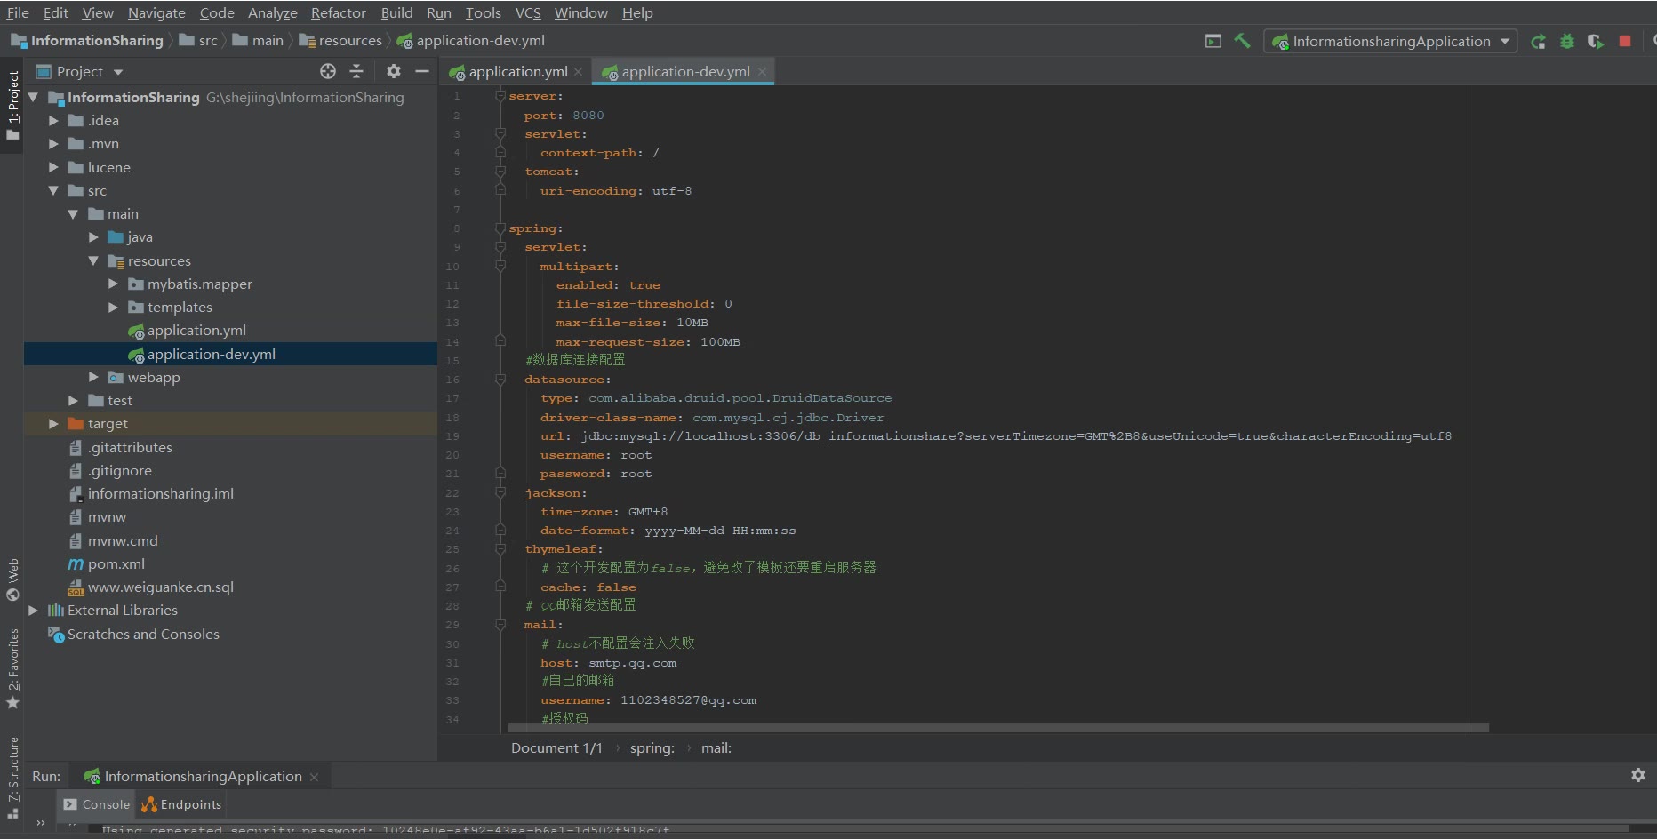Click locate current file crosshair icon
The width and height of the screenshot is (1657, 839).
pos(328,71)
